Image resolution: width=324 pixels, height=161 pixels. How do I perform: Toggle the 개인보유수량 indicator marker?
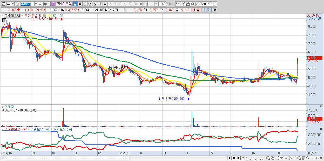(52, 129)
